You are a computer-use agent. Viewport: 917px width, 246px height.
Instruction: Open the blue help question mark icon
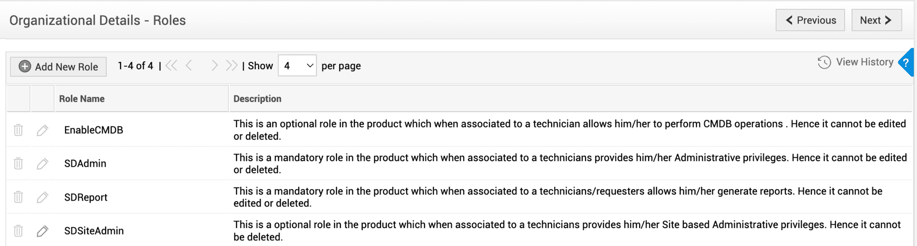point(906,63)
